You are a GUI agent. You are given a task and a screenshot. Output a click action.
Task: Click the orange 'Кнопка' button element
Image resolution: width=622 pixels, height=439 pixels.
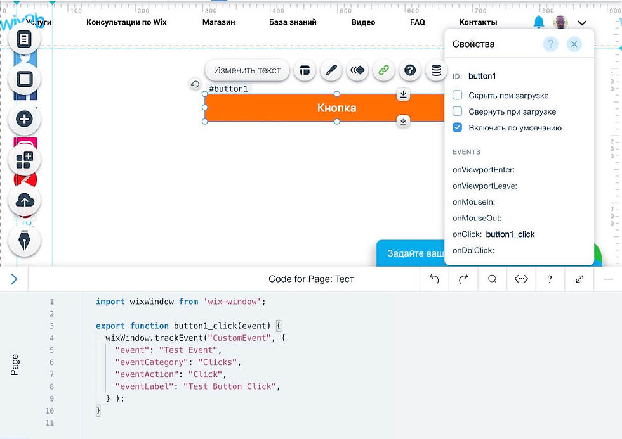tap(324, 108)
